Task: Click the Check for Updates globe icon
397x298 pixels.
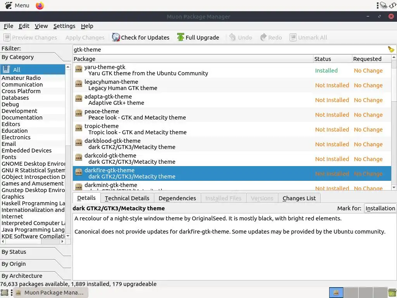Action: point(116,38)
